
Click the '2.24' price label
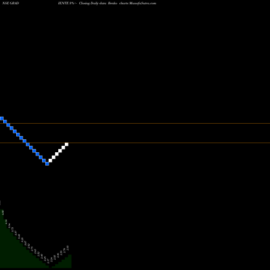51,260
